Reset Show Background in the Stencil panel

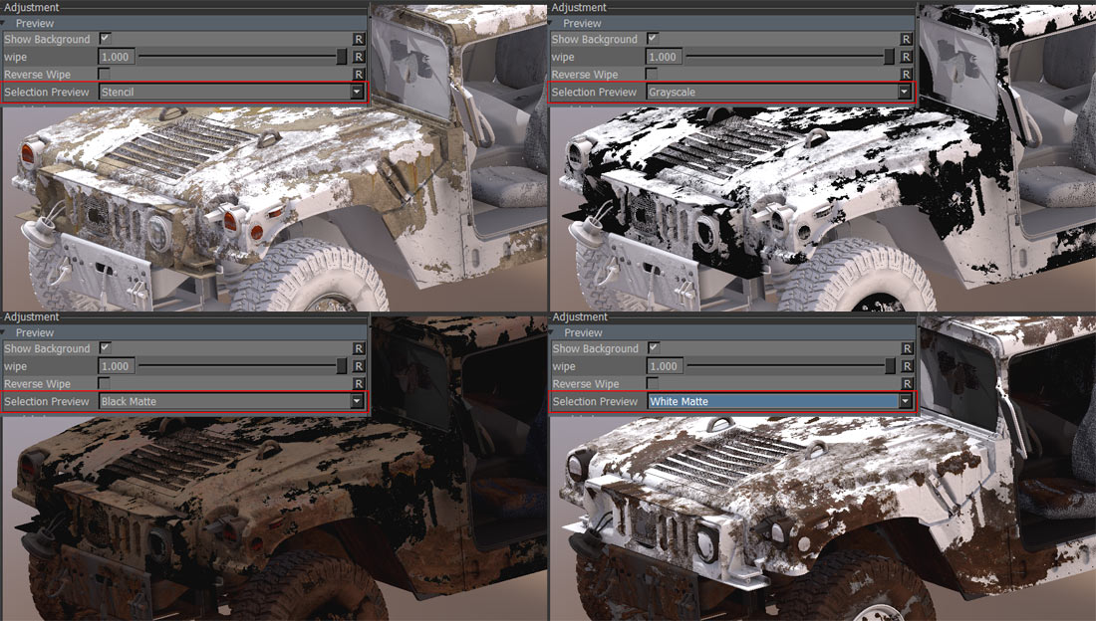(x=359, y=40)
